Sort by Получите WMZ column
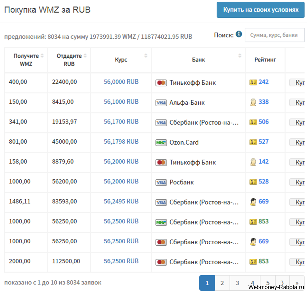Screen dimensions: 307x293 [x=26, y=60]
